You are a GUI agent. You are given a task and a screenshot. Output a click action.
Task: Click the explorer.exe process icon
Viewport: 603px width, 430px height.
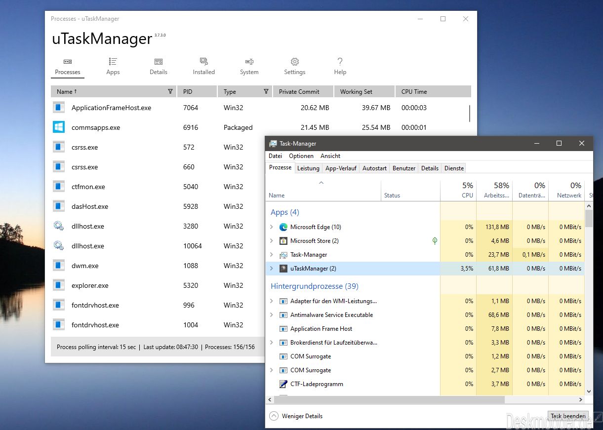pyautogui.click(x=59, y=285)
